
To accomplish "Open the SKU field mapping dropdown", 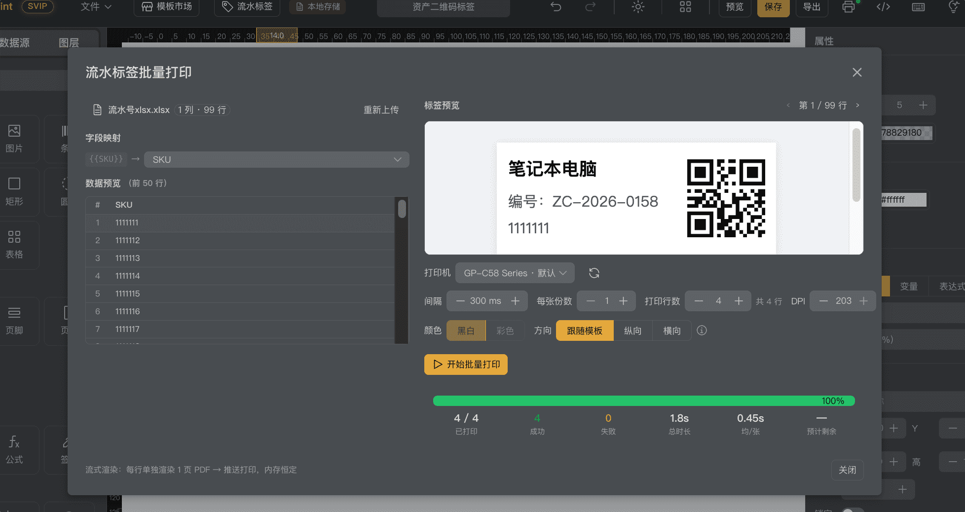I will coord(276,159).
